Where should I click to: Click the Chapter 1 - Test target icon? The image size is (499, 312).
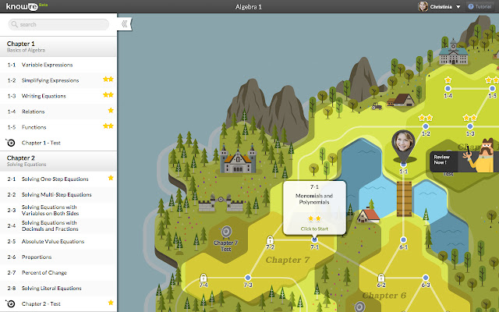point(10,143)
